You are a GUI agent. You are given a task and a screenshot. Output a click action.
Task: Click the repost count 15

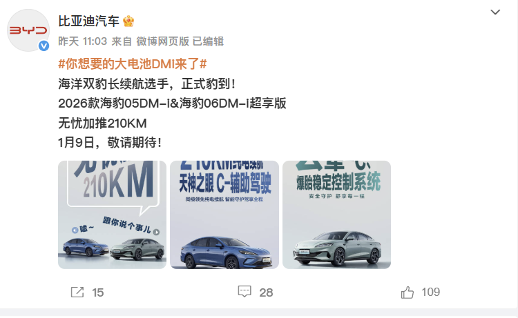point(98,292)
